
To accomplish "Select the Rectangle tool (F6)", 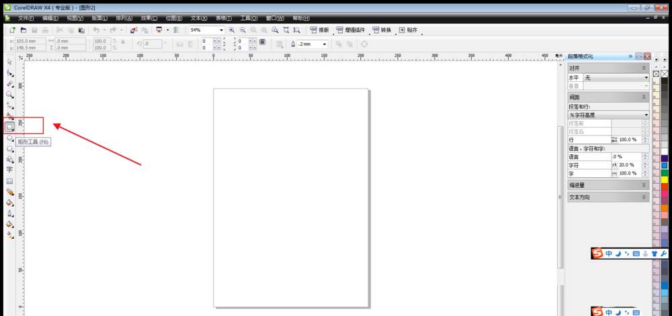I will click(x=9, y=127).
